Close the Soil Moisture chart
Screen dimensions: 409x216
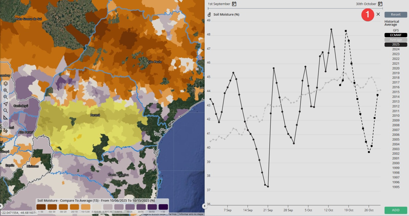coord(378,14)
